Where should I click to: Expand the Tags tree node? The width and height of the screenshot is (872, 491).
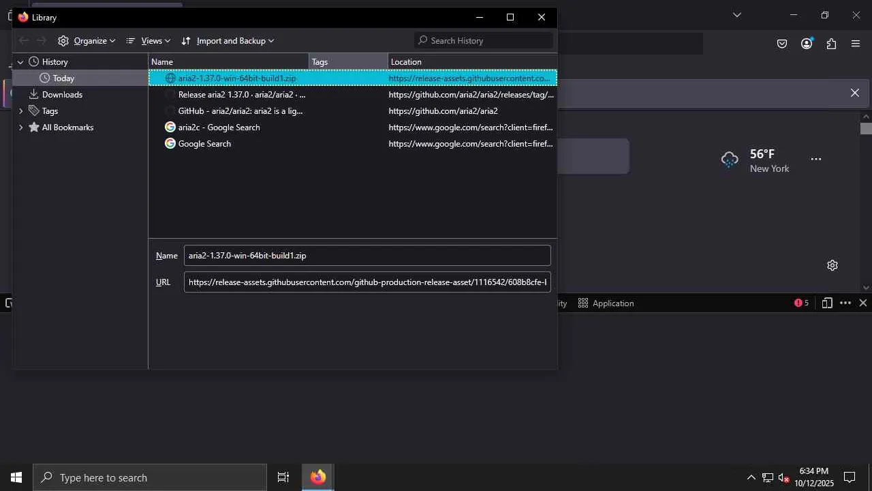(20, 111)
